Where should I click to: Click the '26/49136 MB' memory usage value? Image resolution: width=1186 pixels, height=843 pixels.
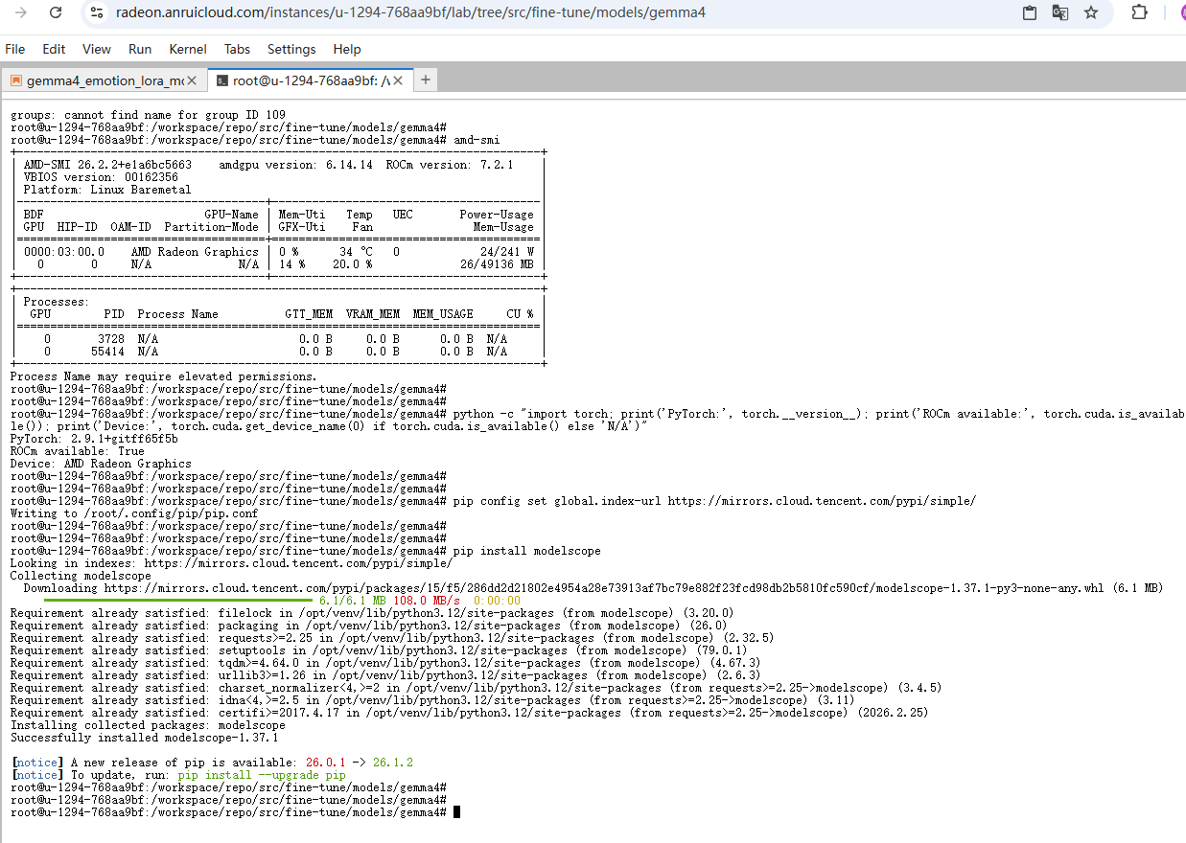497,264
